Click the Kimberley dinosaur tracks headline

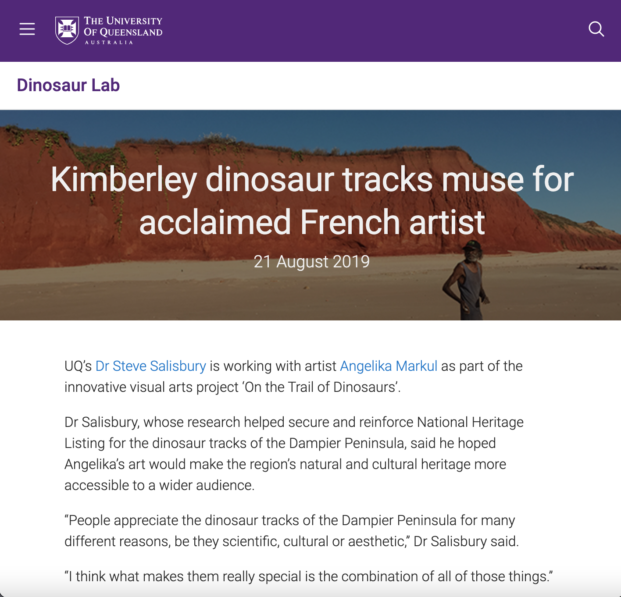[312, 200]
